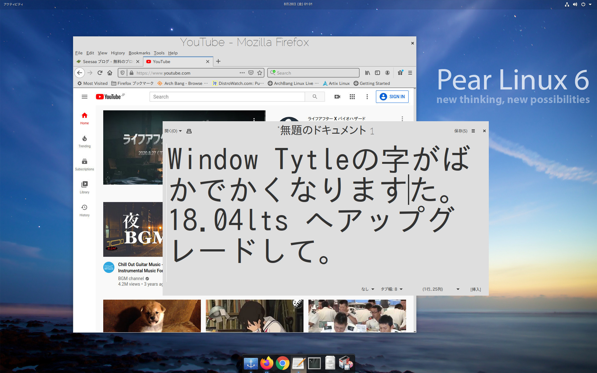Open Most Visited bookmarks dropdown
This screenshot has height=373, width=597.
[x=92, y=83]
